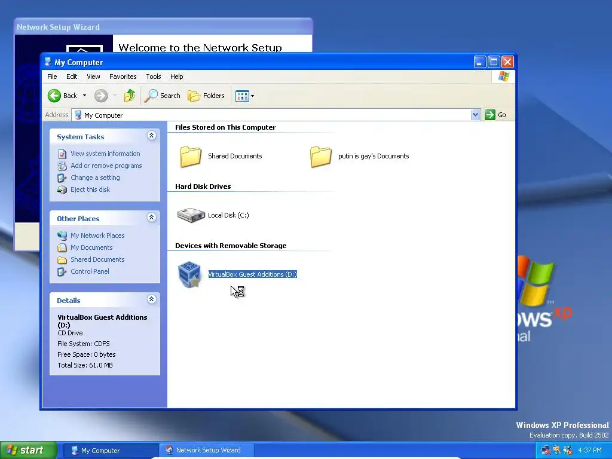Open My Documents in Other Places
612x459 pixels.
click(x=91, y=247)
